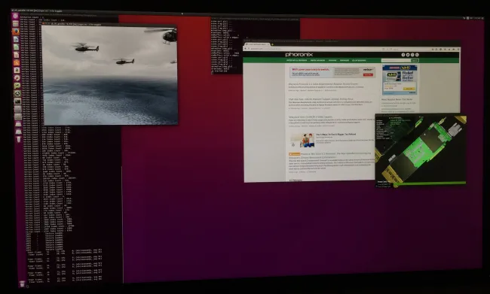Click the browser address bar

[316, 49]
